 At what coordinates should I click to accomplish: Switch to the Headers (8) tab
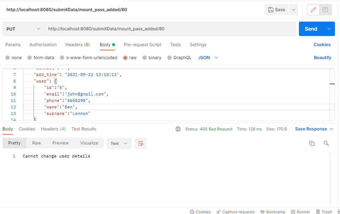click(x=77, y=45)
